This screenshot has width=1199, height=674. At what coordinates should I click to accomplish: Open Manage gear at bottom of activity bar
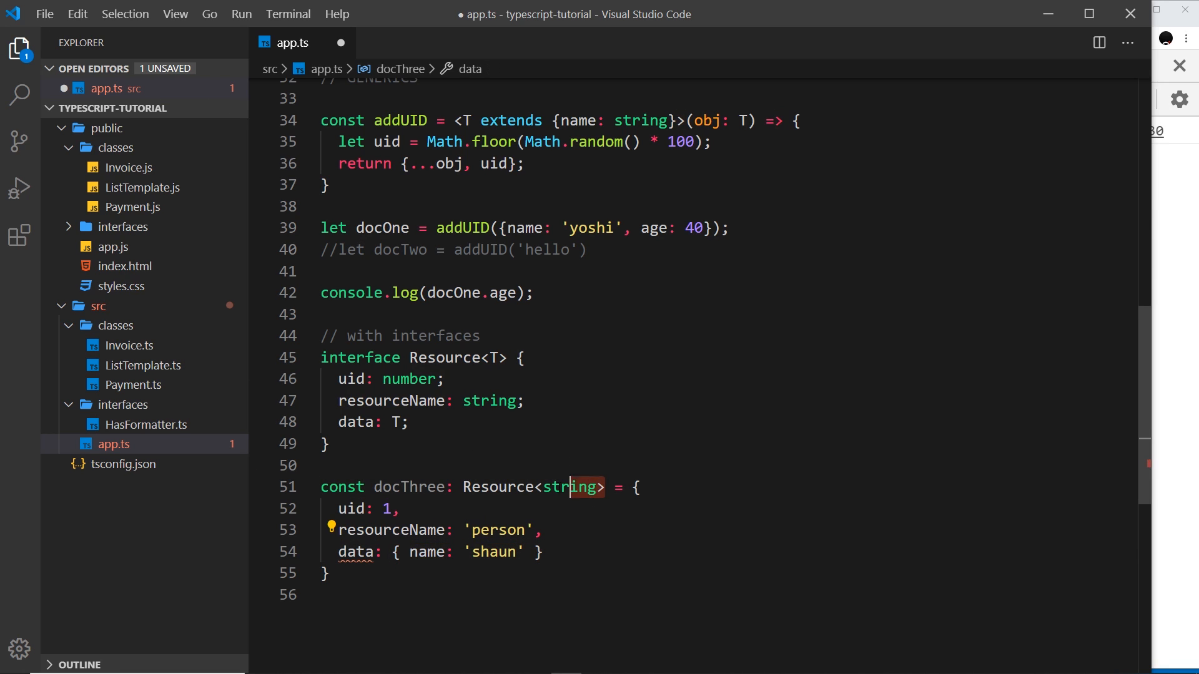pos(19,649)
